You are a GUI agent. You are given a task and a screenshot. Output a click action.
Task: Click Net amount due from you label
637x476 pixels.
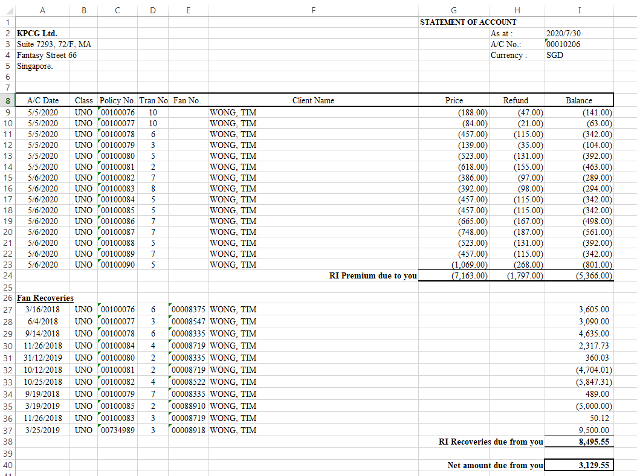[x=495, y=466]
